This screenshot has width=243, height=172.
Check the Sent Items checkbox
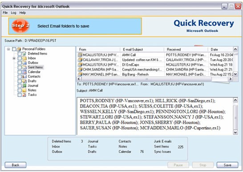click(20, 68)
